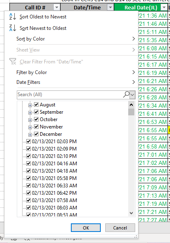Image resolution: width=170 pixels, height=243 pixels.
Task: Click the magnifier icon in search box
Action: (126, 94)
